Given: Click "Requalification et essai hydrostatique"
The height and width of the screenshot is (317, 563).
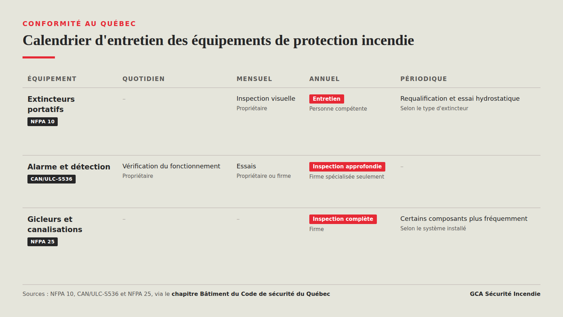Looking at the screenshot, I should [x=460, y=99].
